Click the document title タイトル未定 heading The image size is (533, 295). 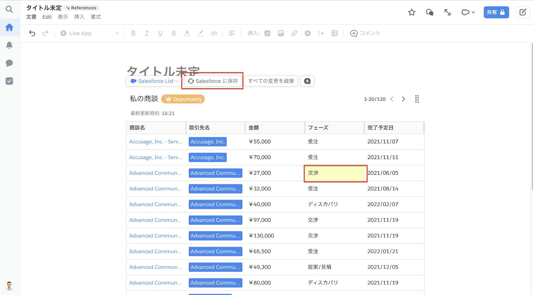[x=163, y=70]
